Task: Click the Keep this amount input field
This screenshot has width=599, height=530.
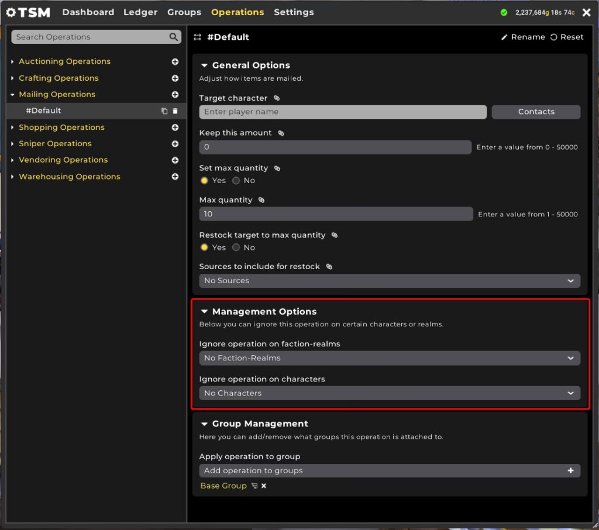Action: [335, 147]
